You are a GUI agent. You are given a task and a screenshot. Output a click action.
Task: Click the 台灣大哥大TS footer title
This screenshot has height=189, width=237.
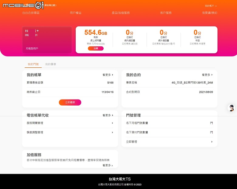click(x=119, y=179)
